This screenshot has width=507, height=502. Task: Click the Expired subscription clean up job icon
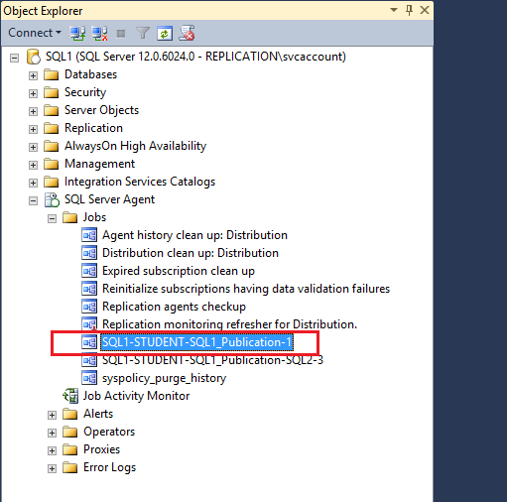(x=89, y=271)
